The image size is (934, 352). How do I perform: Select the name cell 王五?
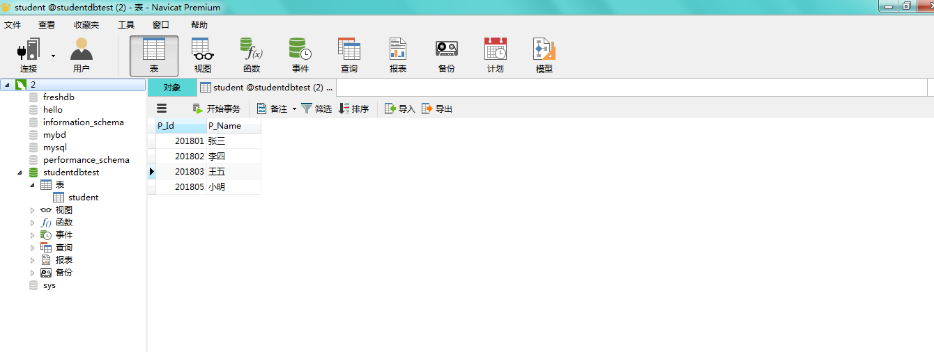(x=233, y=171)
